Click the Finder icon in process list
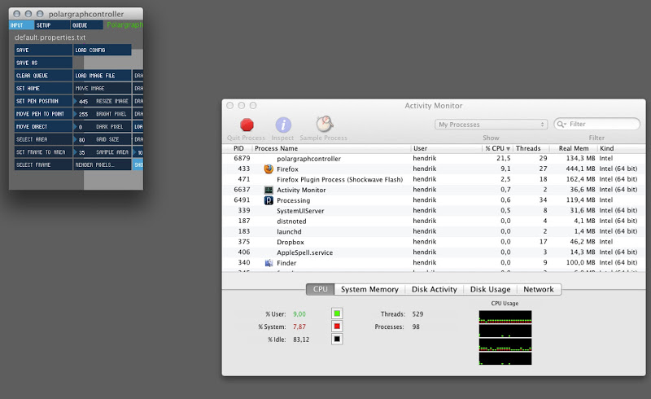 (x=269, y=263)
